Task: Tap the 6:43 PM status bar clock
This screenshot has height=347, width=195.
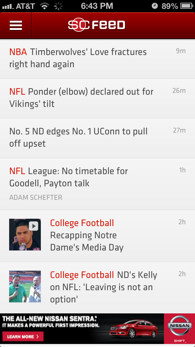Action: 97,6
